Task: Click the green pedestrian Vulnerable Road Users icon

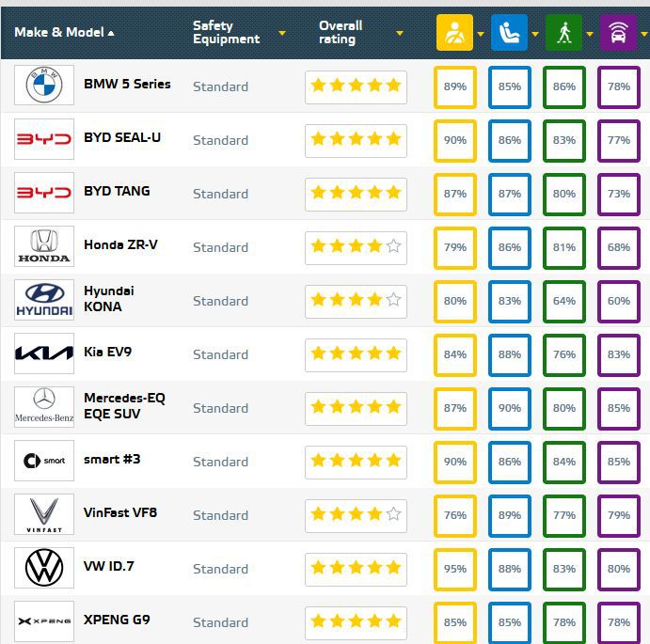Action: [563, 32]
